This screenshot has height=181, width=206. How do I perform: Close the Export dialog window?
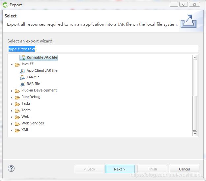tap(194, 4)
